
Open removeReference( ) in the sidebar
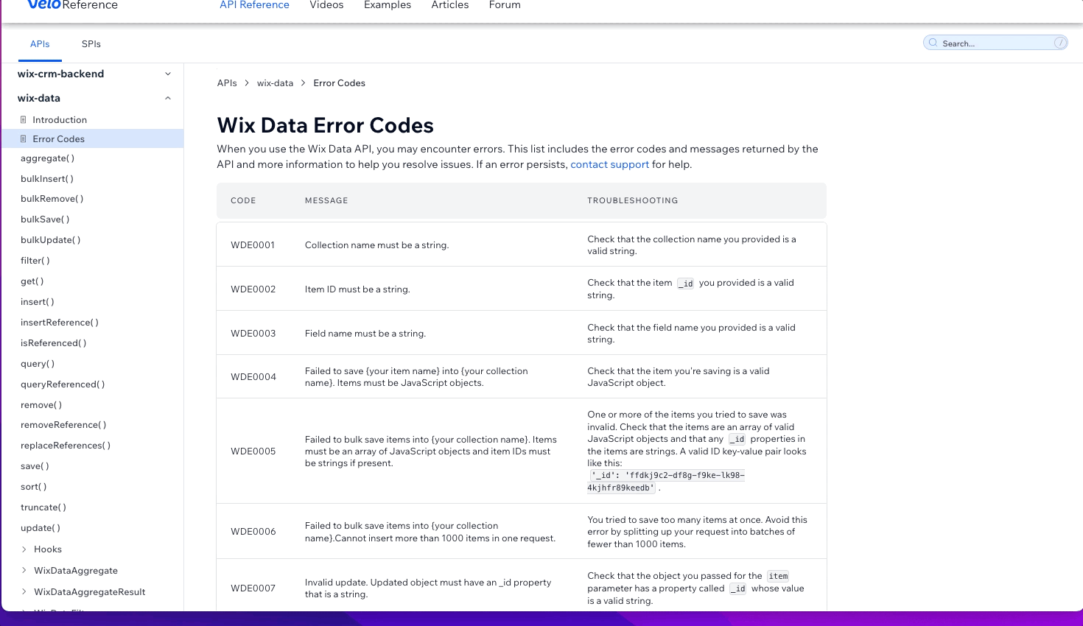(63, 425)
